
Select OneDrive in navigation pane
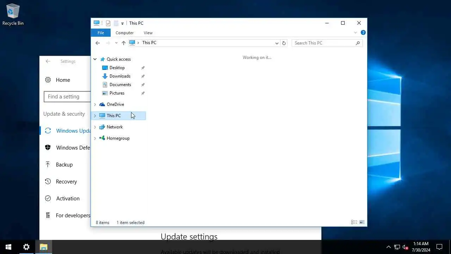(115, 104)
